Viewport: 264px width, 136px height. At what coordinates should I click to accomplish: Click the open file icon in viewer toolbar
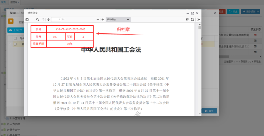192,19
